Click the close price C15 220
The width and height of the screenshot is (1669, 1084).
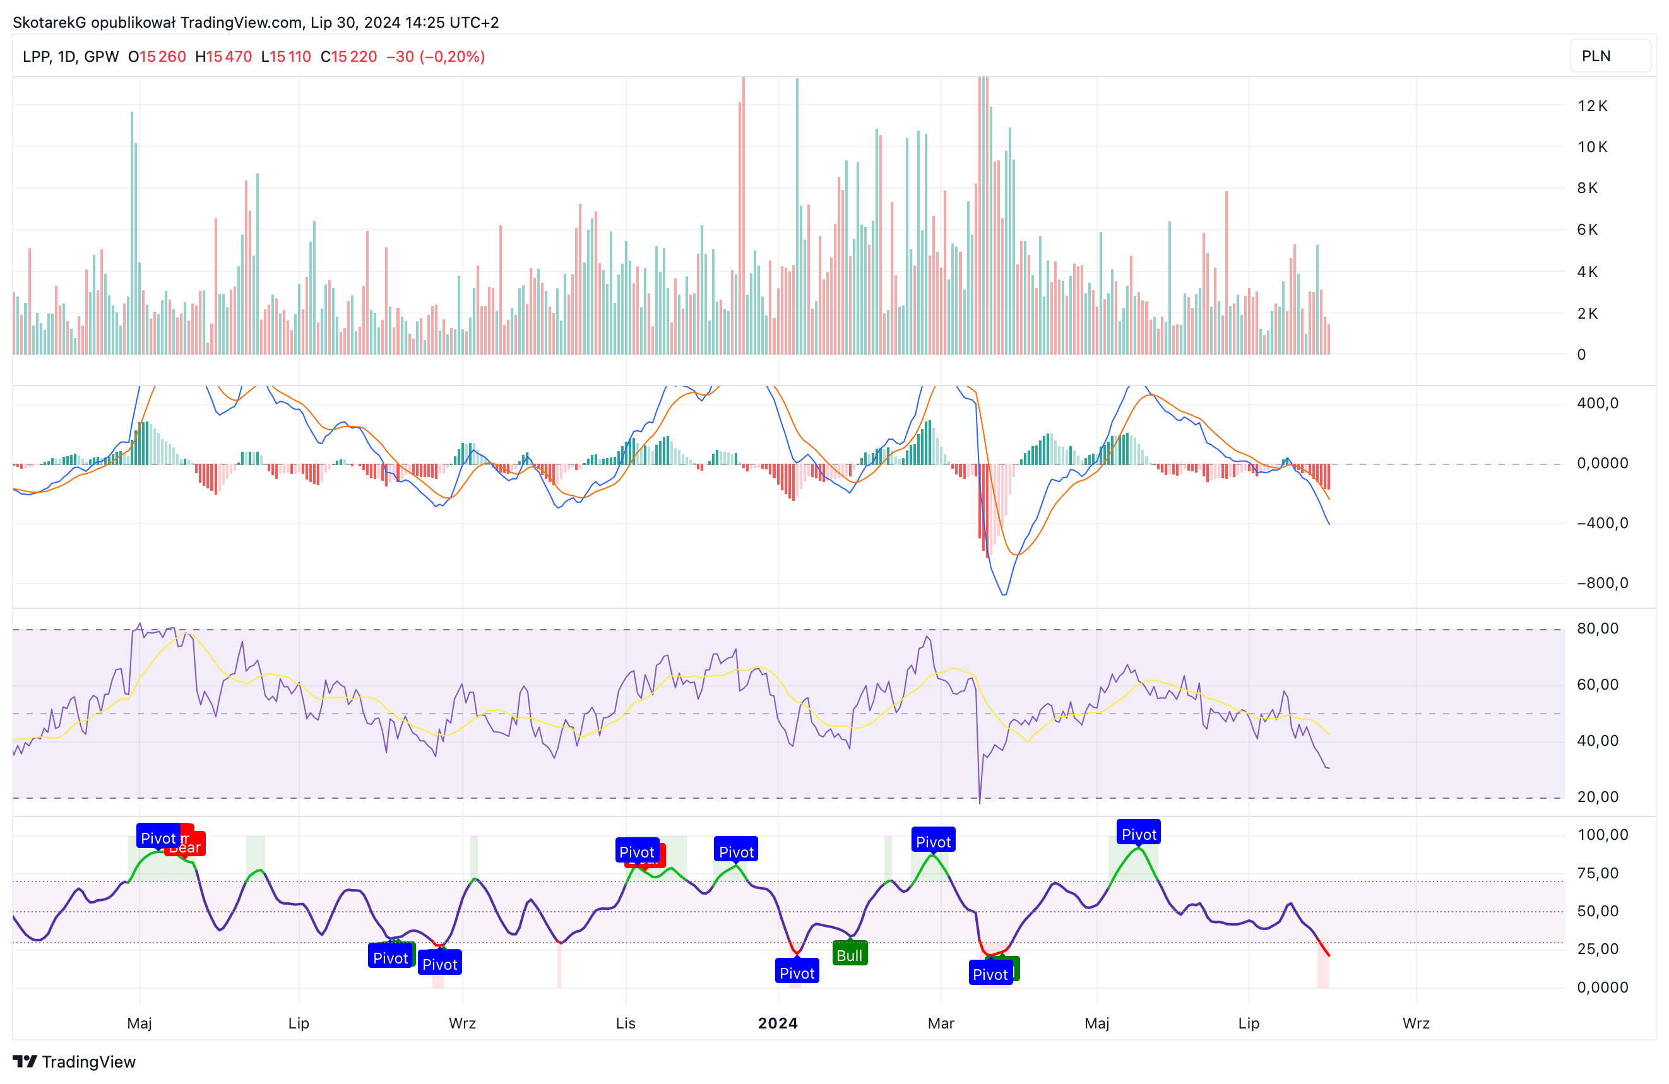[348, 57]
